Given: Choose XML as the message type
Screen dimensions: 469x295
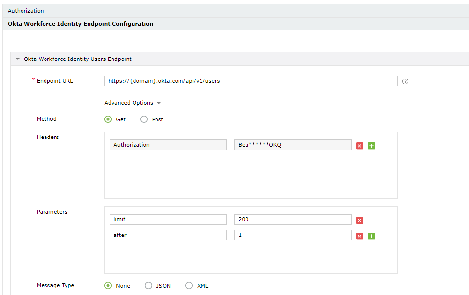Looking at the screenshot, I should (189, 286).
